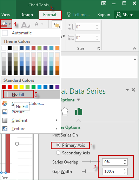Screen dimensions: 139x180
Task: Click the Series Options bar chart icon
Action: (x=79, y=111)
